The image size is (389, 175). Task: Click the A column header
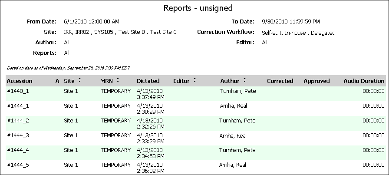click(x=57, y=81)
